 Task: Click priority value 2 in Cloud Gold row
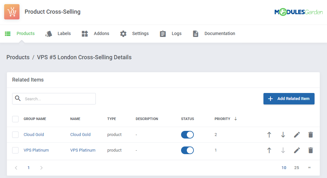[216, 135]
